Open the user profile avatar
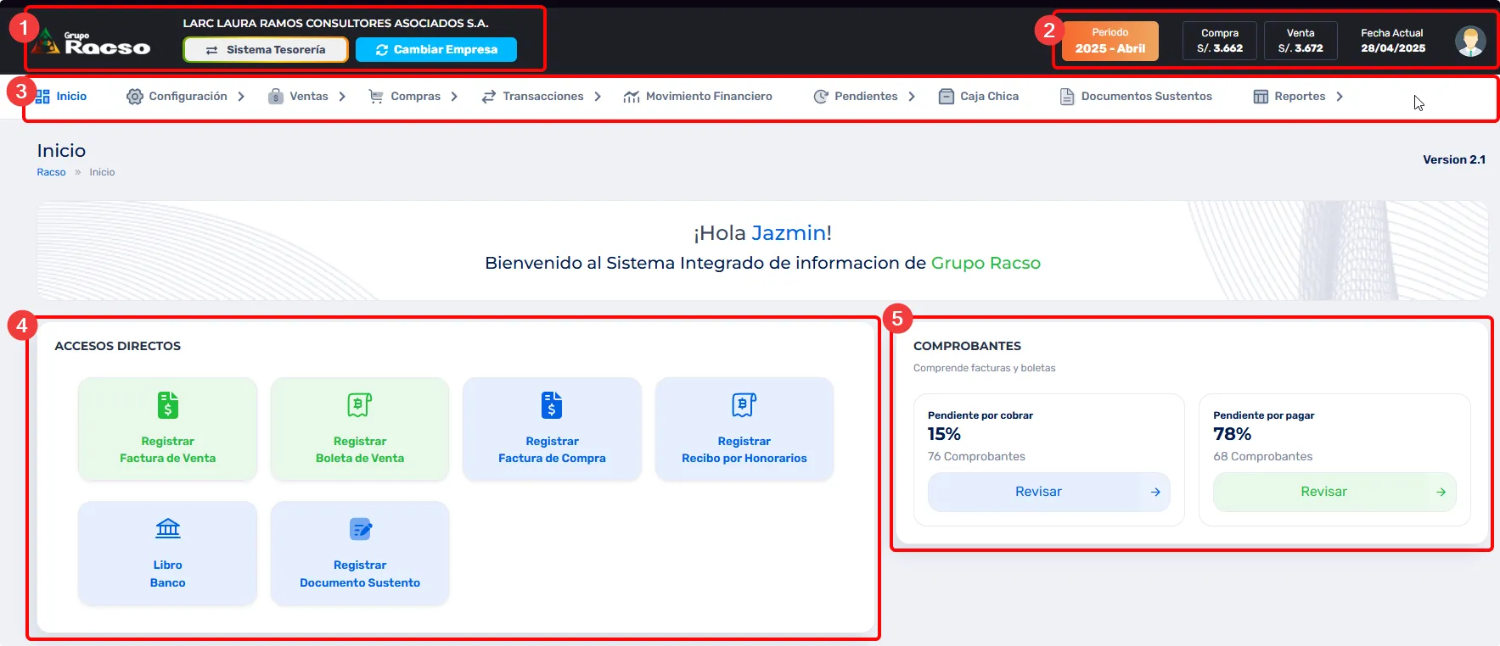Viewport: 1500px width, 646px height. click(1469, 41)
